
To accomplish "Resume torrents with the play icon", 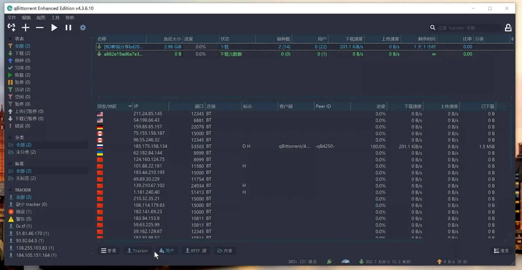I will [54, 28].
